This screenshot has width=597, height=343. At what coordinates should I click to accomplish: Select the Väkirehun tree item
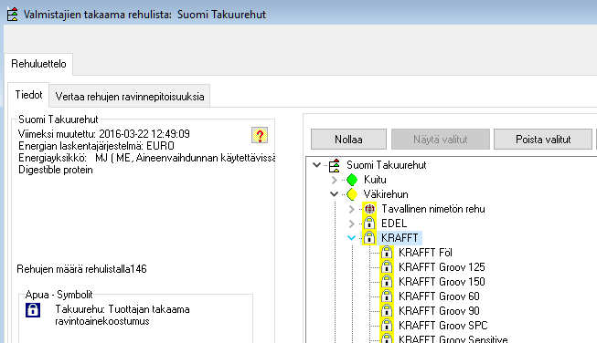[385, 194]
